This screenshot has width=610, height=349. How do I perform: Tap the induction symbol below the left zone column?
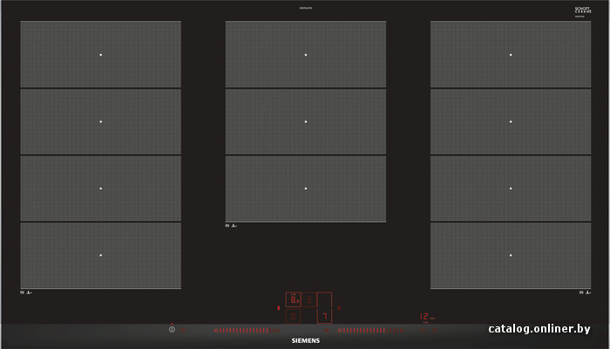pos(26,292)
